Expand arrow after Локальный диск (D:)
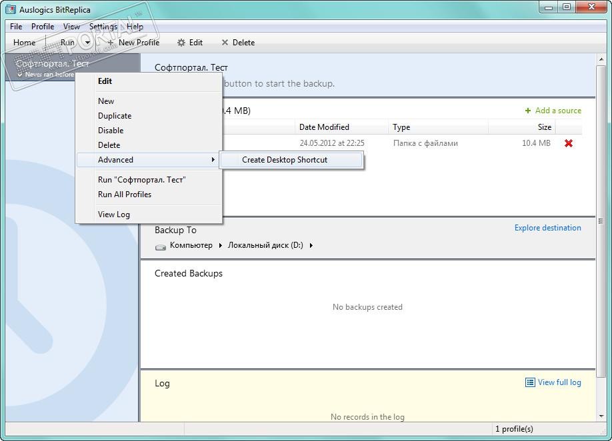Screen dimensions: 612x441 click(x=311, y=245)
